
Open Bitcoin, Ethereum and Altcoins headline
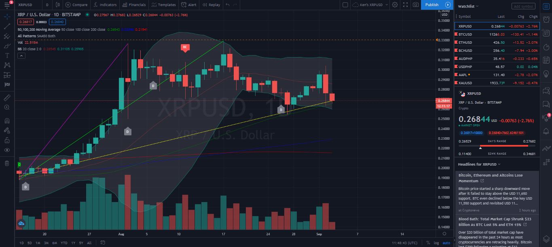tap(490, 178)
